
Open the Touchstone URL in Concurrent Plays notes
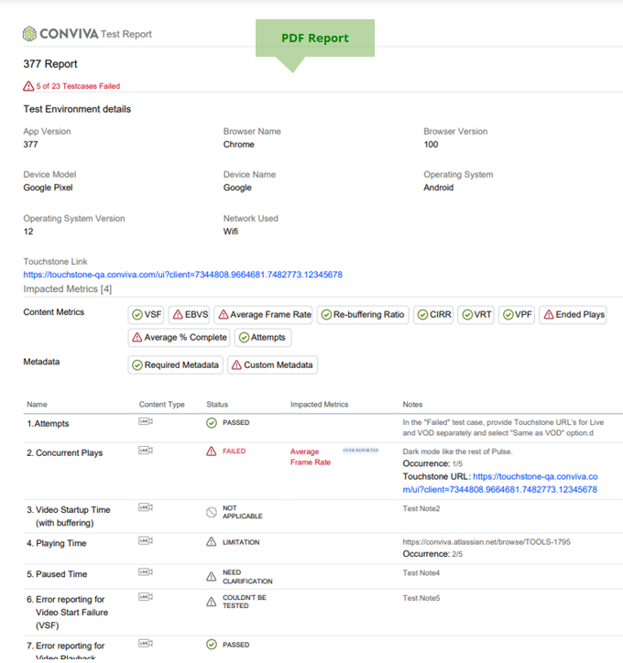click(499, 484)
